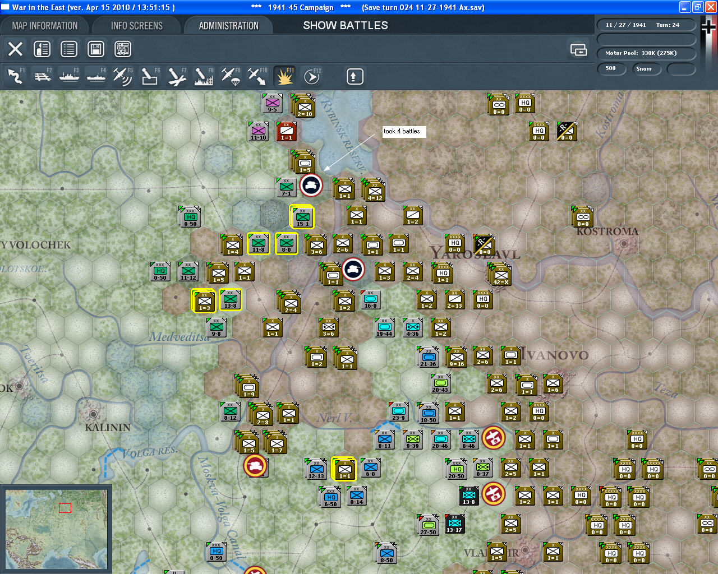Select the Soviet 2=13 unit counter
This screenshot has height=574, width=718.
tap(455, 300)
